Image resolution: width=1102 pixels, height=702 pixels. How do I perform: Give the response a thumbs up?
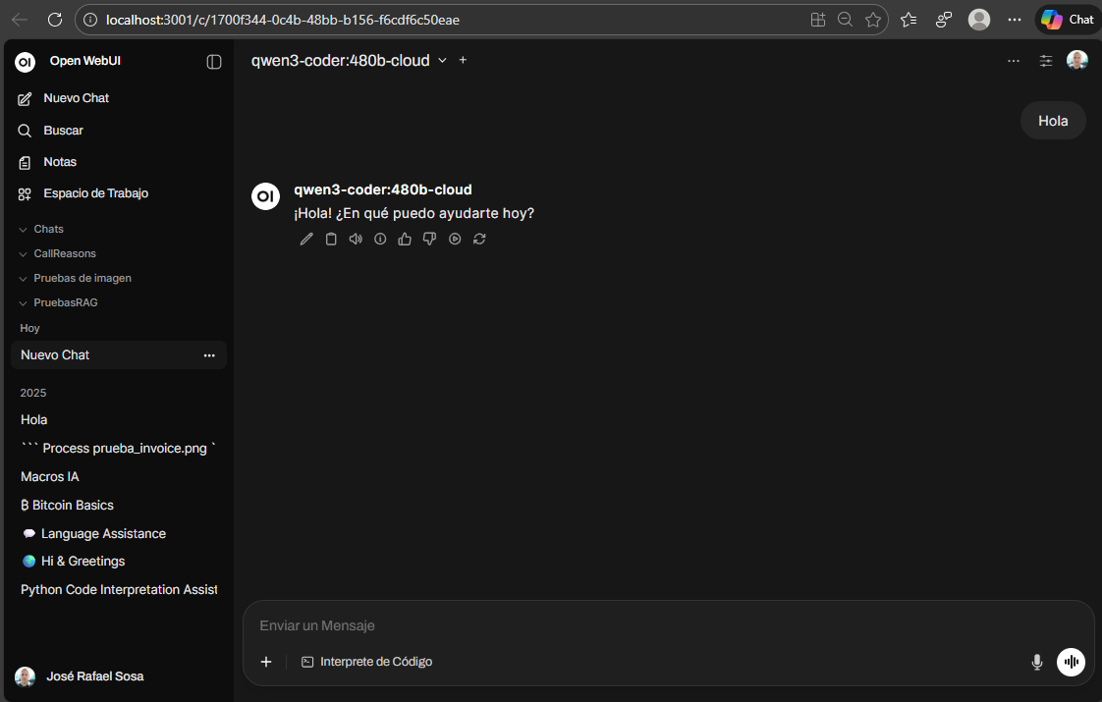pyautogui.click(x=405, y=239)
